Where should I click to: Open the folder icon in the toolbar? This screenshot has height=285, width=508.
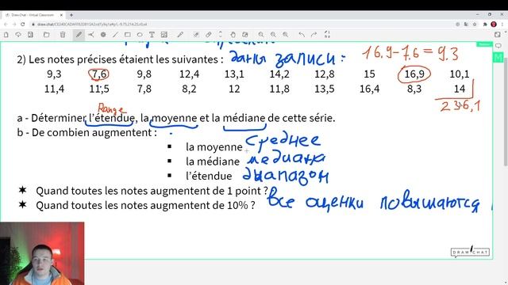(47, 35)
